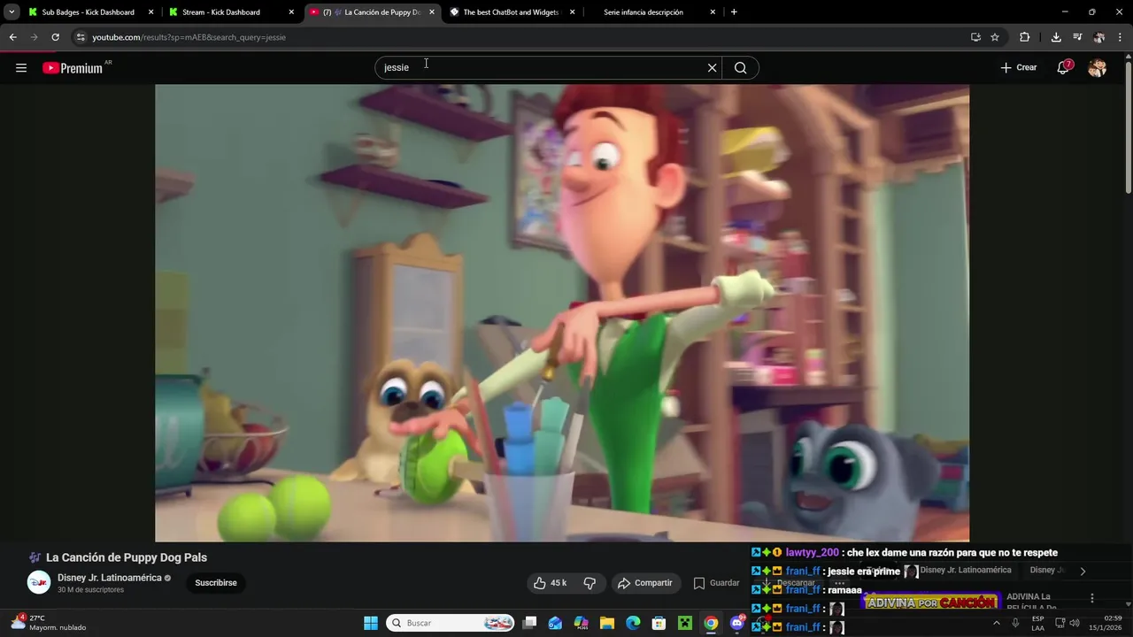1133x637 pixels.
Task: Save video with Guardar button
Action: pyautogui.click(x=717, y=583)
